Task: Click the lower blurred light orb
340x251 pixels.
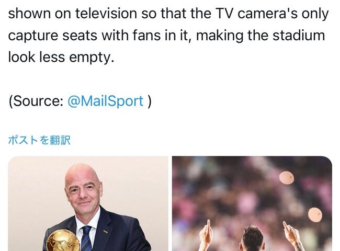Action: click(315, 214)
